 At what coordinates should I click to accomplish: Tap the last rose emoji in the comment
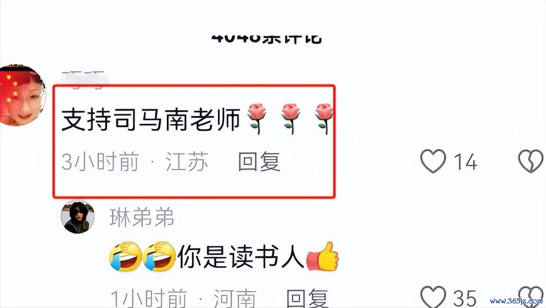324,118
